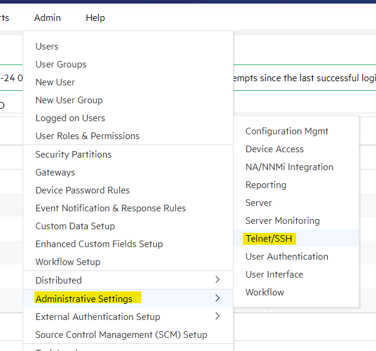Open Enhanced Custom Fields Setup

[x=99, y=244]
